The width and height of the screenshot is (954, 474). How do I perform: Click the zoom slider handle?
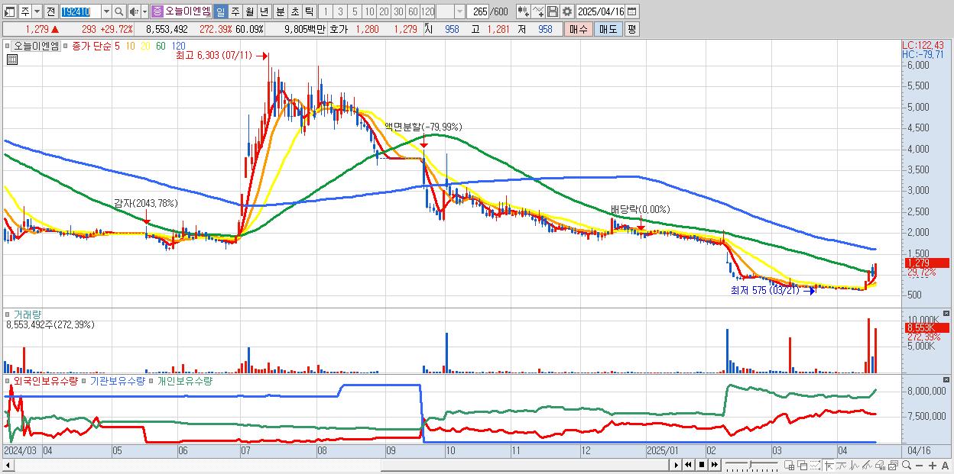pos(750,464)
